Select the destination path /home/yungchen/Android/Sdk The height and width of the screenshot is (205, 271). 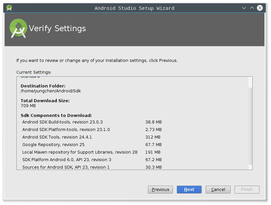tap(51, 91)
